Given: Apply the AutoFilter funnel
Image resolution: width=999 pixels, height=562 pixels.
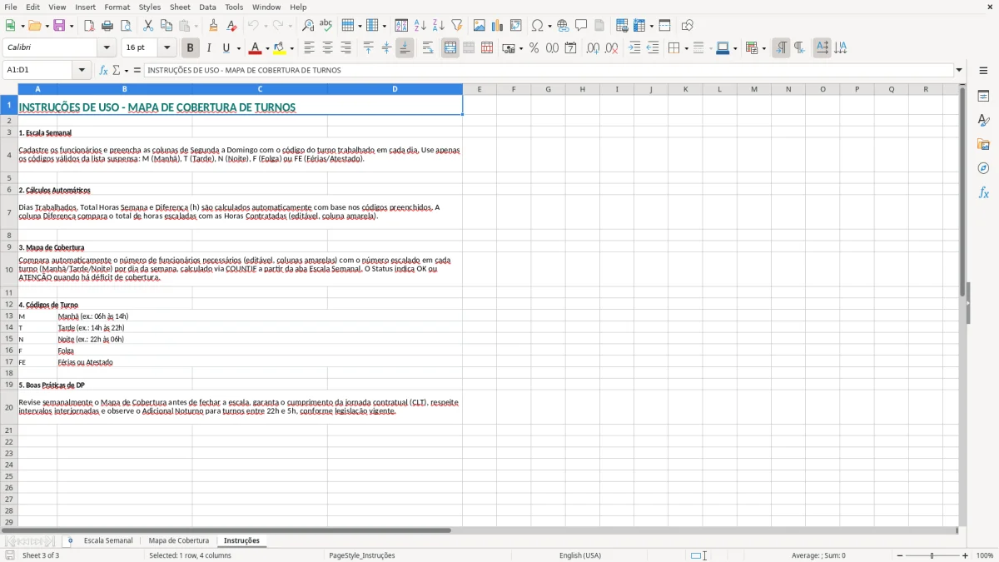Looking at the screenshot, I should [457, 26].
